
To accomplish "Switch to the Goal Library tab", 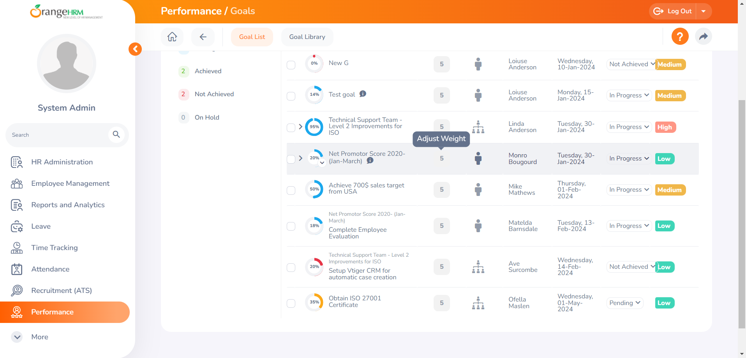I will (x=307, y=37).
